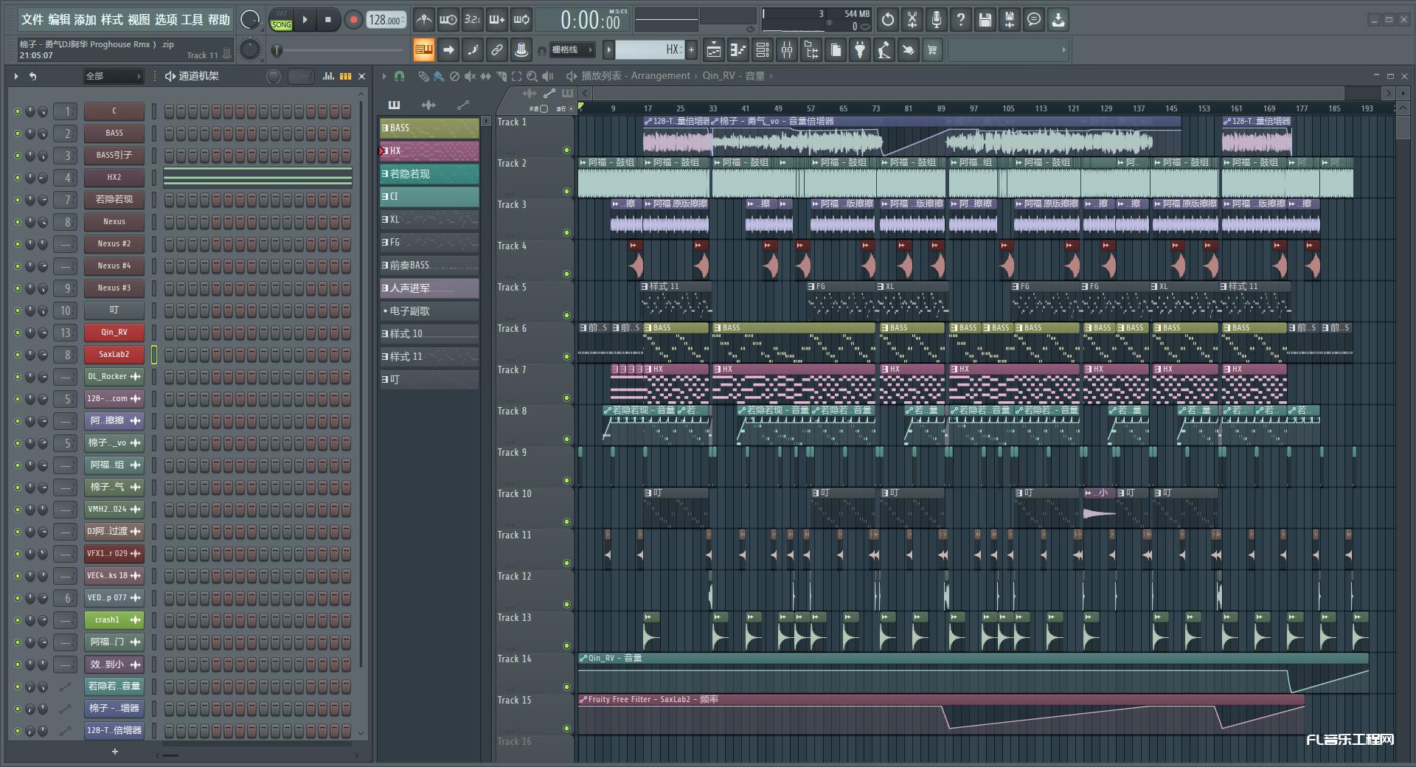Open the channel rack window icon

click(x=763, y=50)
